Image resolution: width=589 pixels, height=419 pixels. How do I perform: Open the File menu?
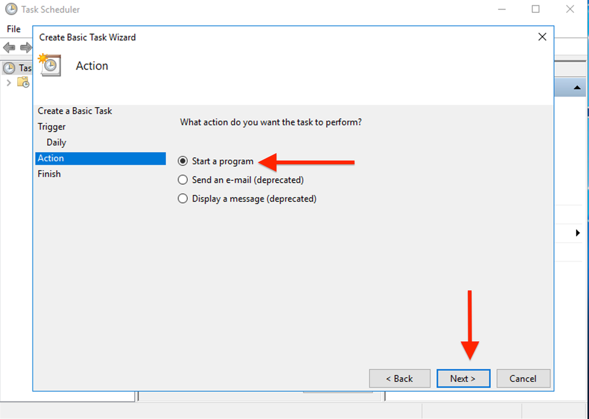[13, 28]
